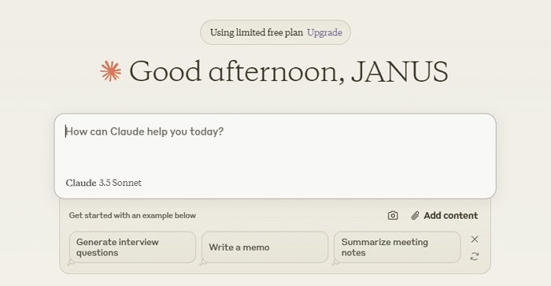Screen dimensions: 551x286
Task: Open the Upgrade plan link
Action: (324, 32)
